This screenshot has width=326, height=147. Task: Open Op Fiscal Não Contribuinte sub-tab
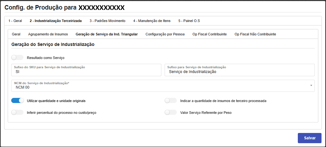255,34
